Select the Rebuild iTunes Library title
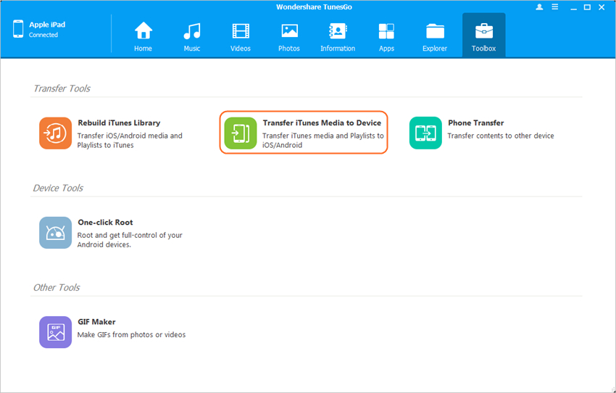616x393 pixels. (119, 123)
